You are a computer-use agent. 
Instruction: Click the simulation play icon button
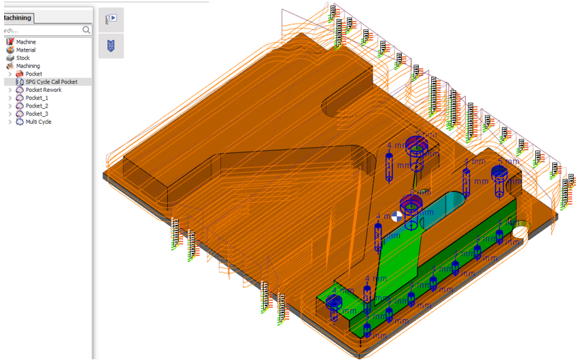pos(111,20)
